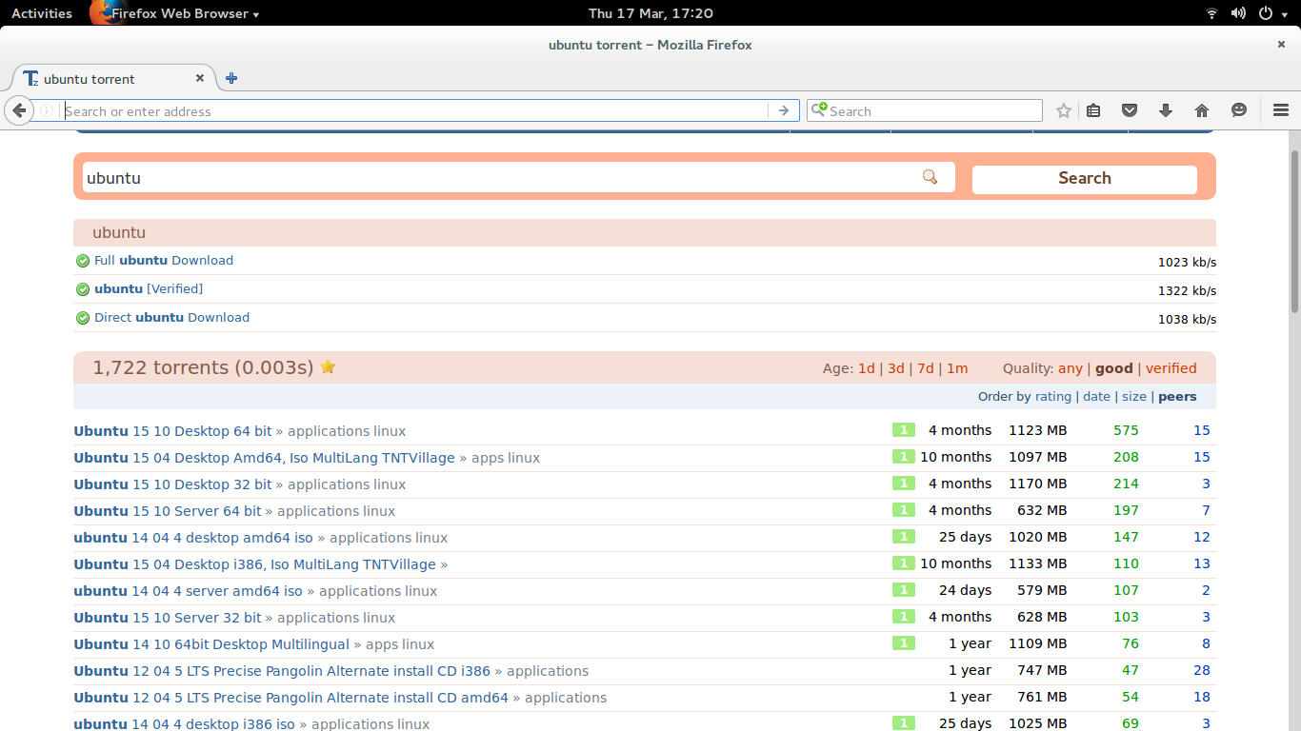The image size is (1301, 731).
Task: Set quality filter to any
Action: [1071, 368]
